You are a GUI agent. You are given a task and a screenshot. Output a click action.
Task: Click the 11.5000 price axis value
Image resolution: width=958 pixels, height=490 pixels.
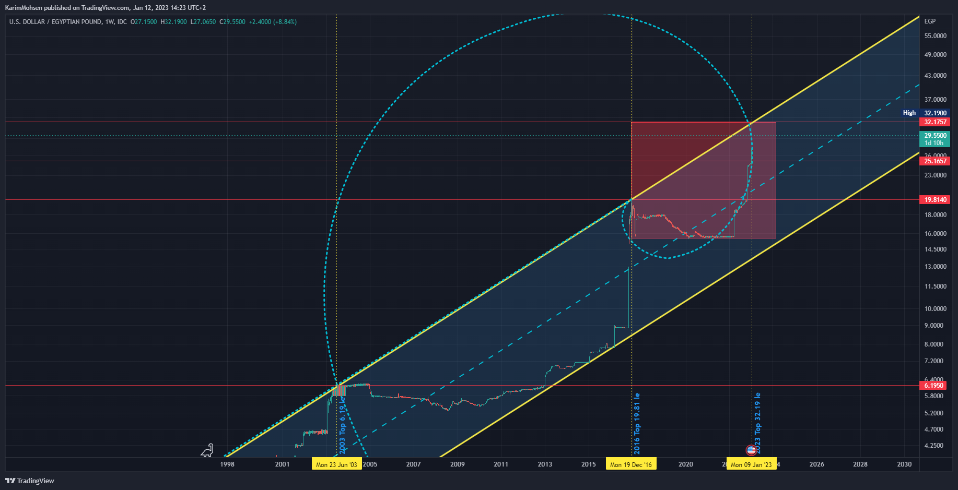coord(936,286)
